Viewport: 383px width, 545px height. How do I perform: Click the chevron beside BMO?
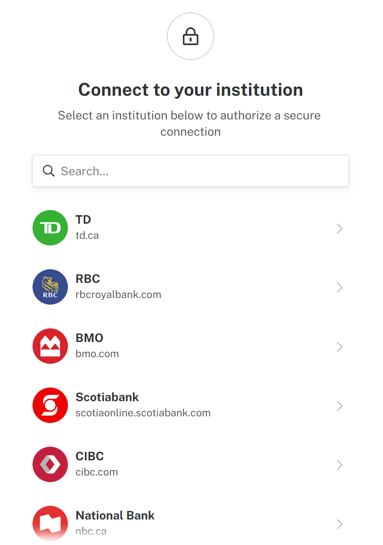click(x=340, y=347)
